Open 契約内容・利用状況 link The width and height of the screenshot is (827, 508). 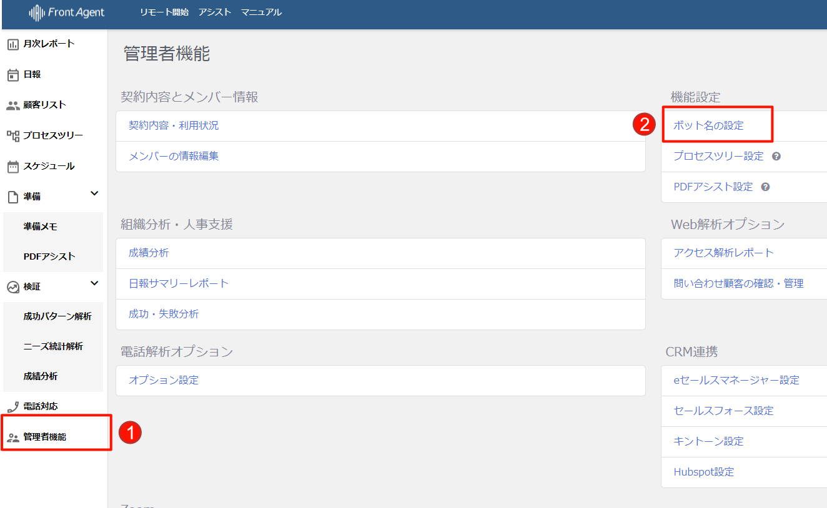[174, 126]
